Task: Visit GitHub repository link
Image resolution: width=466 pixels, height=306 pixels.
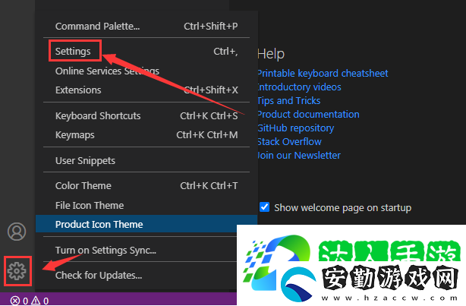Action: (296, 128)
